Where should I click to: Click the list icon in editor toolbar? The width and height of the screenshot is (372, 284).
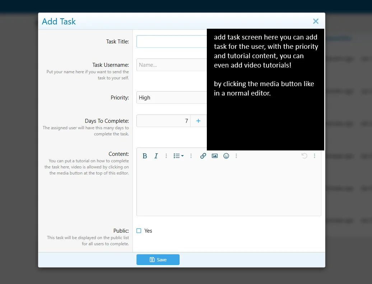coord(176,156)
